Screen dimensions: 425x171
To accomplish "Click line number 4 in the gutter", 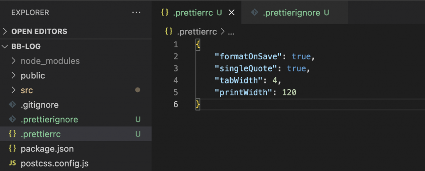I will [176, 80].
